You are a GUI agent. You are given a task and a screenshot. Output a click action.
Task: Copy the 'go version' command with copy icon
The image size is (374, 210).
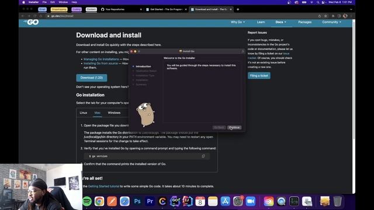pyautogui.click(x=203, y=156)
